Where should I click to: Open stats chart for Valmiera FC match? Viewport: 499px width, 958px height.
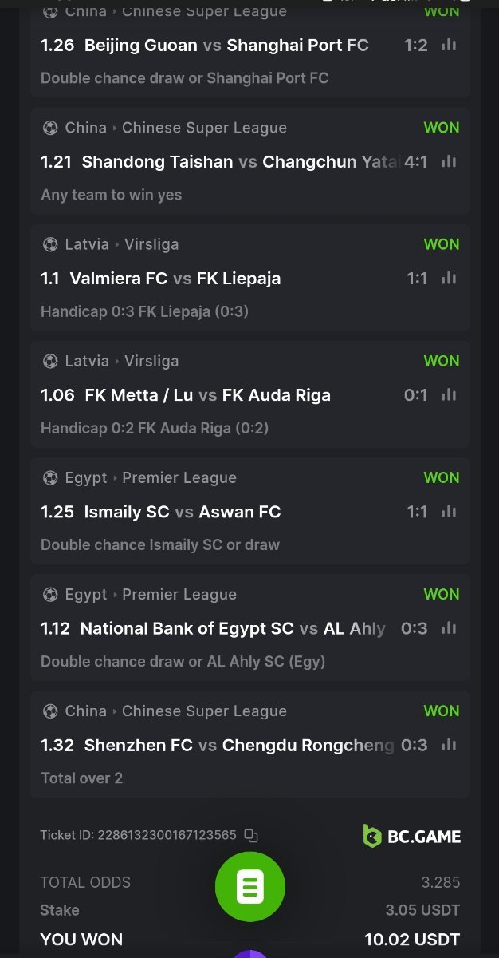[449, 279]
